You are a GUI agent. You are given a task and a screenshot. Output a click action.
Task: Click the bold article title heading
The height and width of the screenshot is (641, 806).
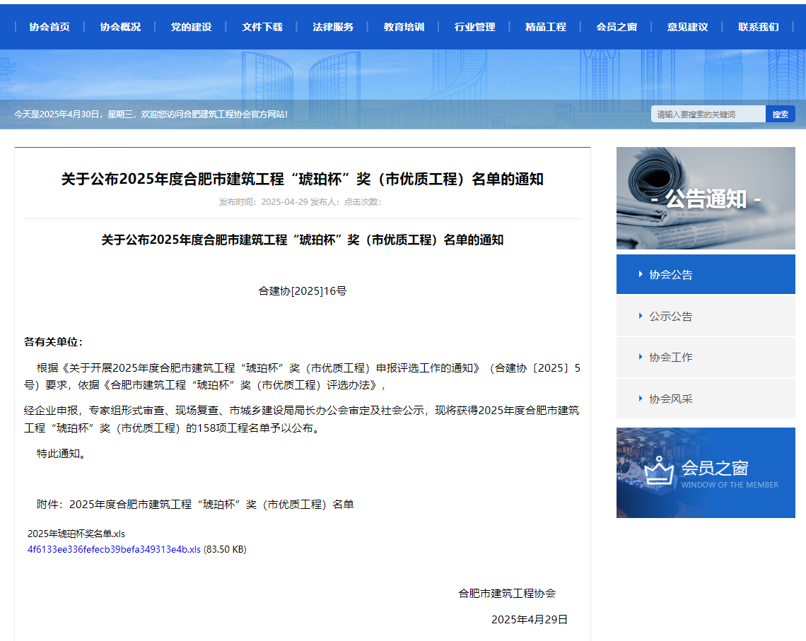pos(303,179)
